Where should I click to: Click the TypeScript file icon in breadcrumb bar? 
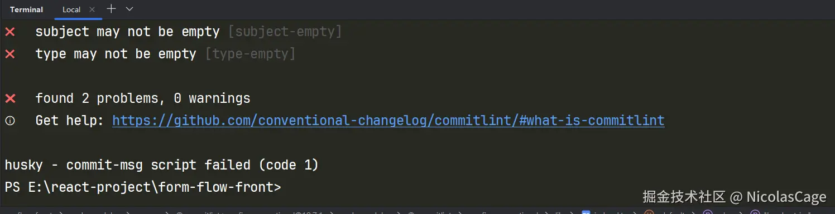pyautogui.click(x=586, y=212)
